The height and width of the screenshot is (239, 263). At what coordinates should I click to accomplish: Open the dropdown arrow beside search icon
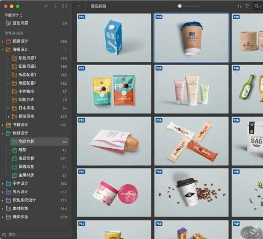coord(261,7)
